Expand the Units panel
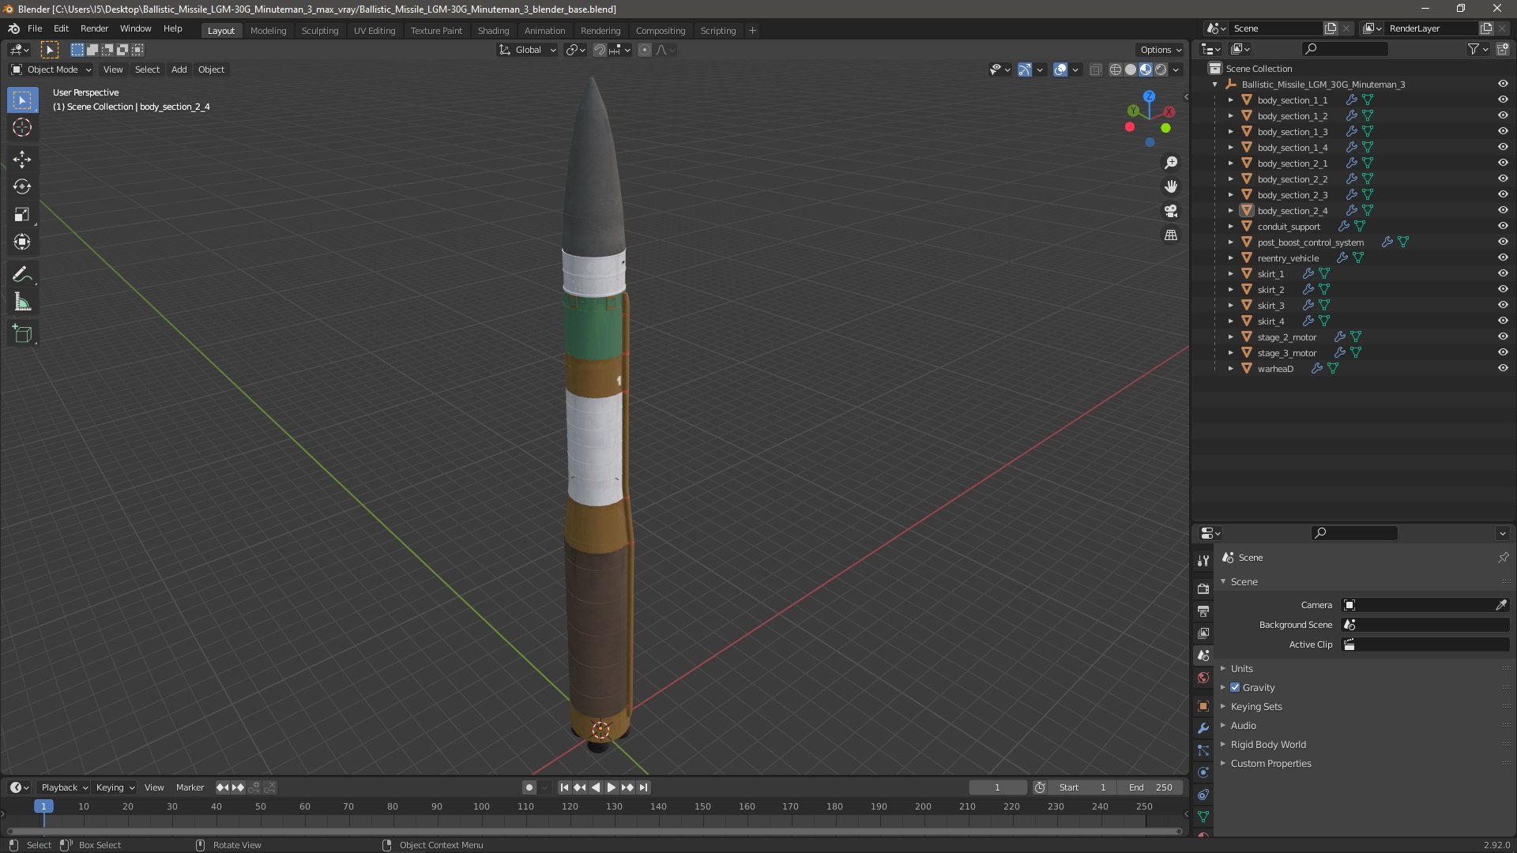This screenshot has width=1517, height=853. 1241,669
